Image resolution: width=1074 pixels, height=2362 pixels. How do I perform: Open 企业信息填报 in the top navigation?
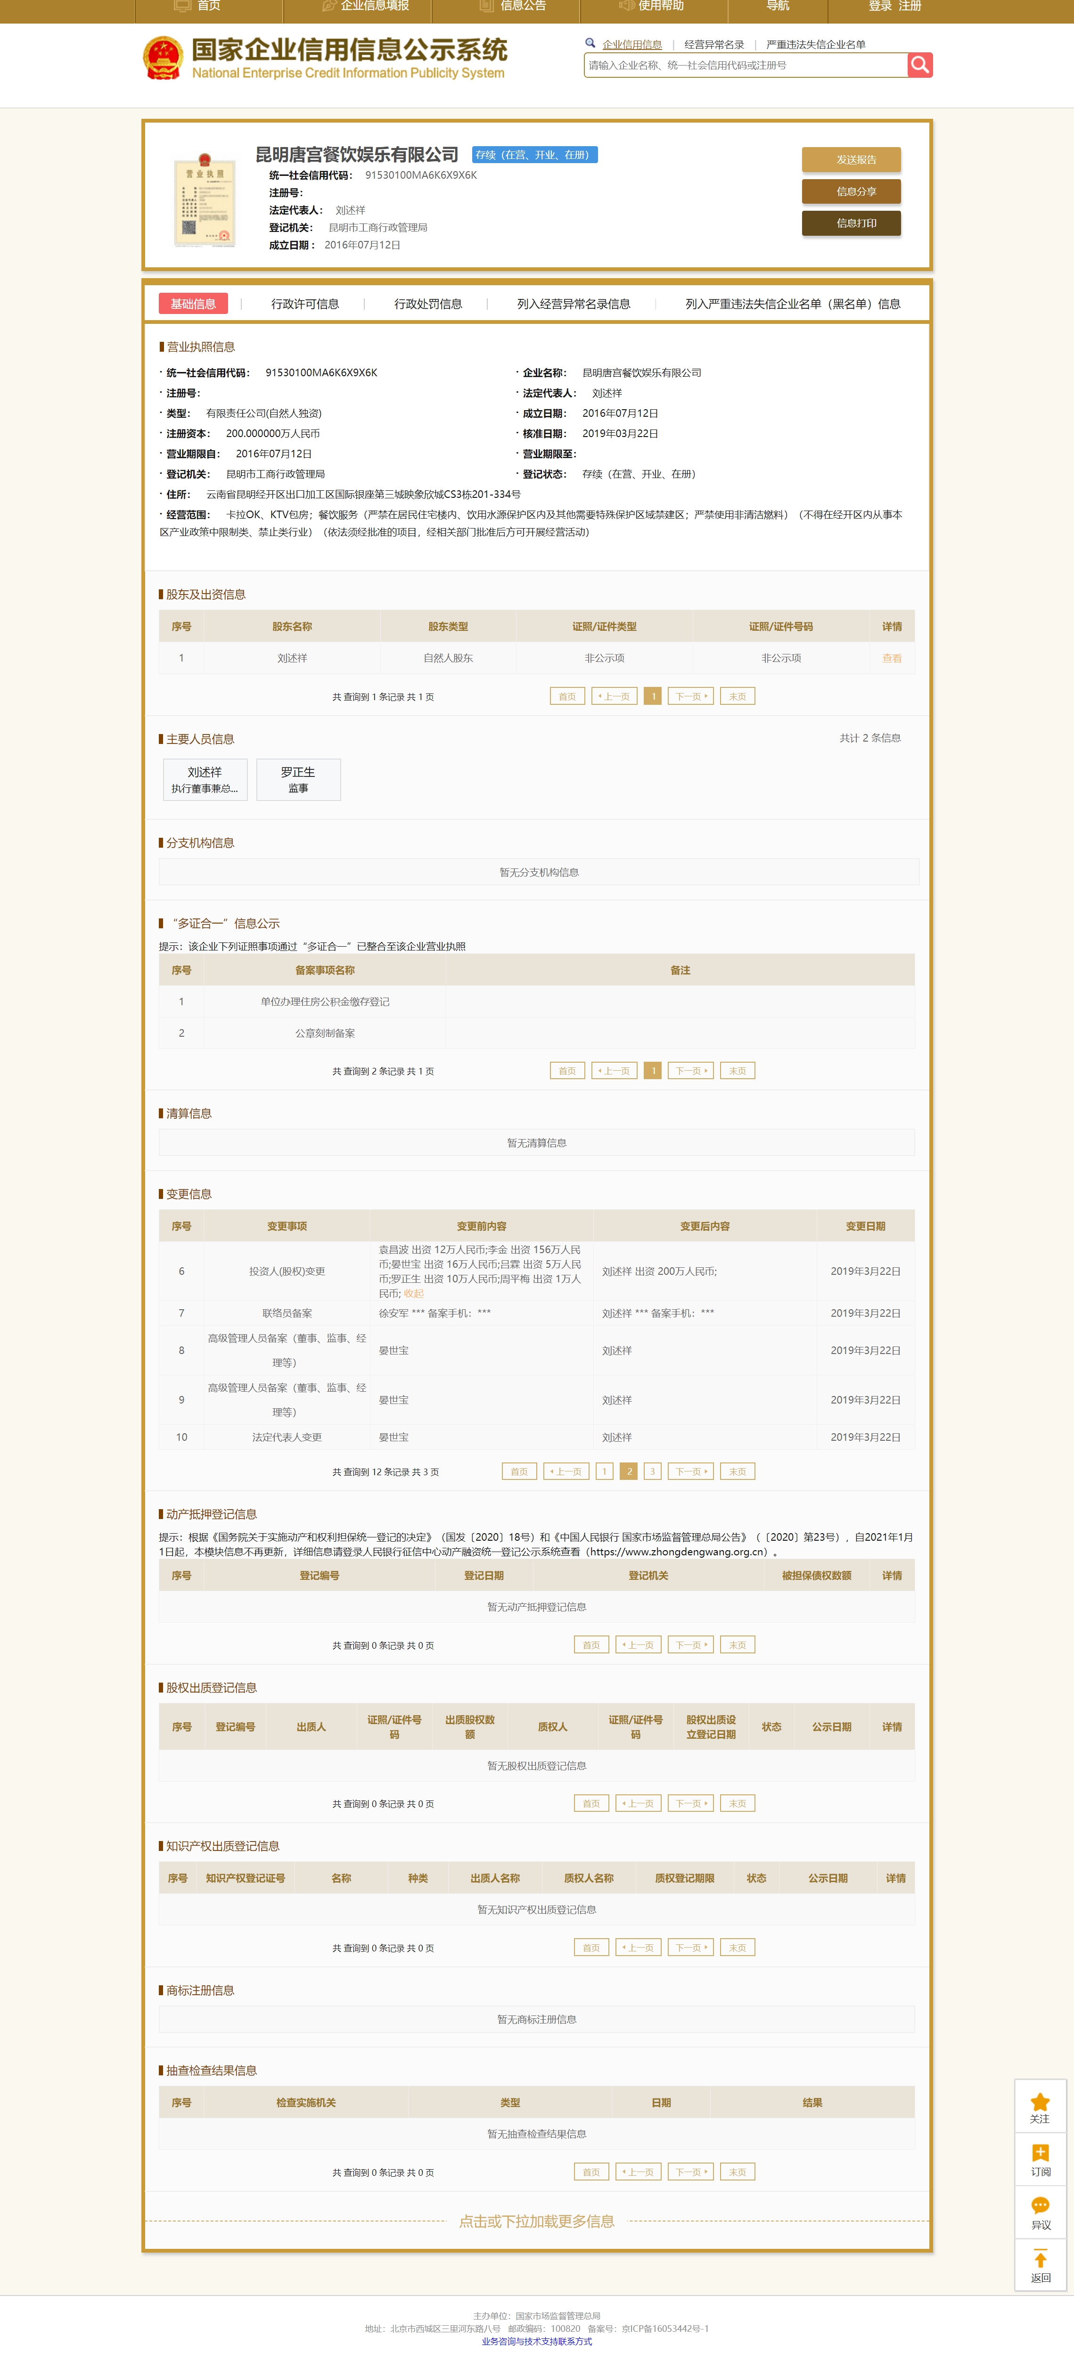375,7
